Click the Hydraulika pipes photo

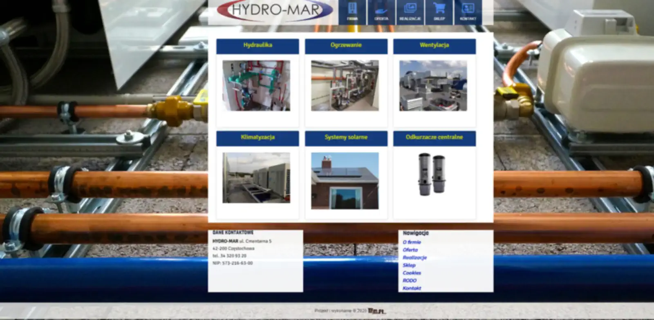[x=256, y=86]
